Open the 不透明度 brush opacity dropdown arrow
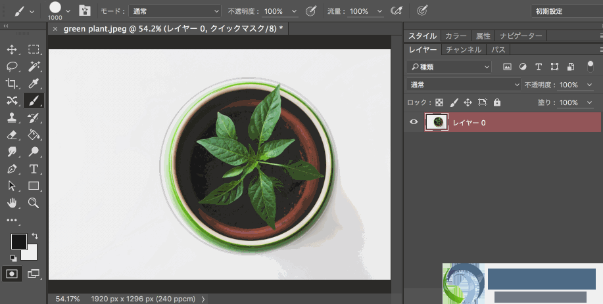Screen dimensions: 603x304 (294, 11)
